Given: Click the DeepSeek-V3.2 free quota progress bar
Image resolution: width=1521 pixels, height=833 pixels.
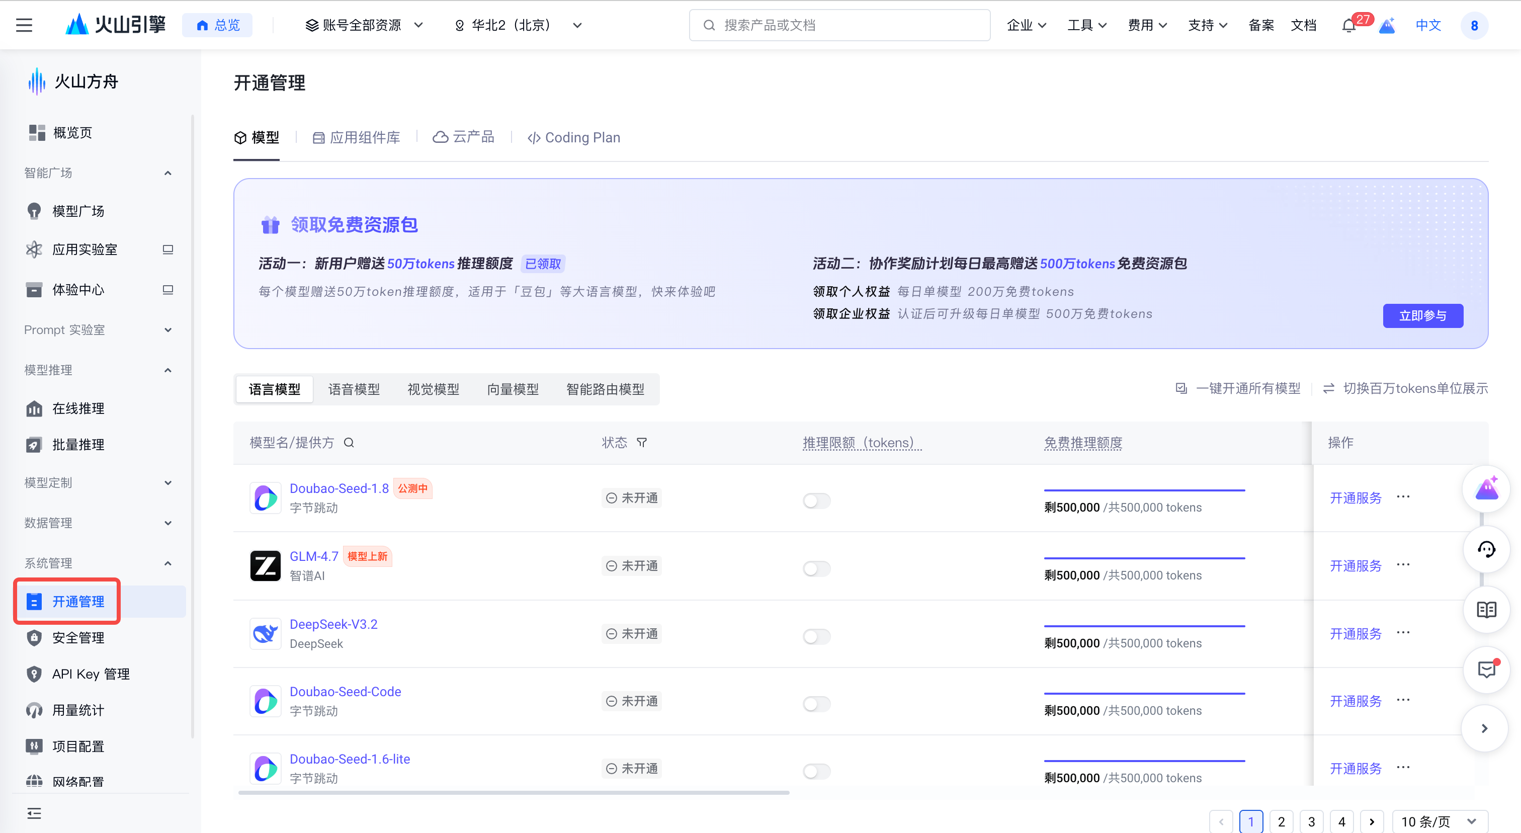Looking at the screenshot, I should pos(1144,626).
